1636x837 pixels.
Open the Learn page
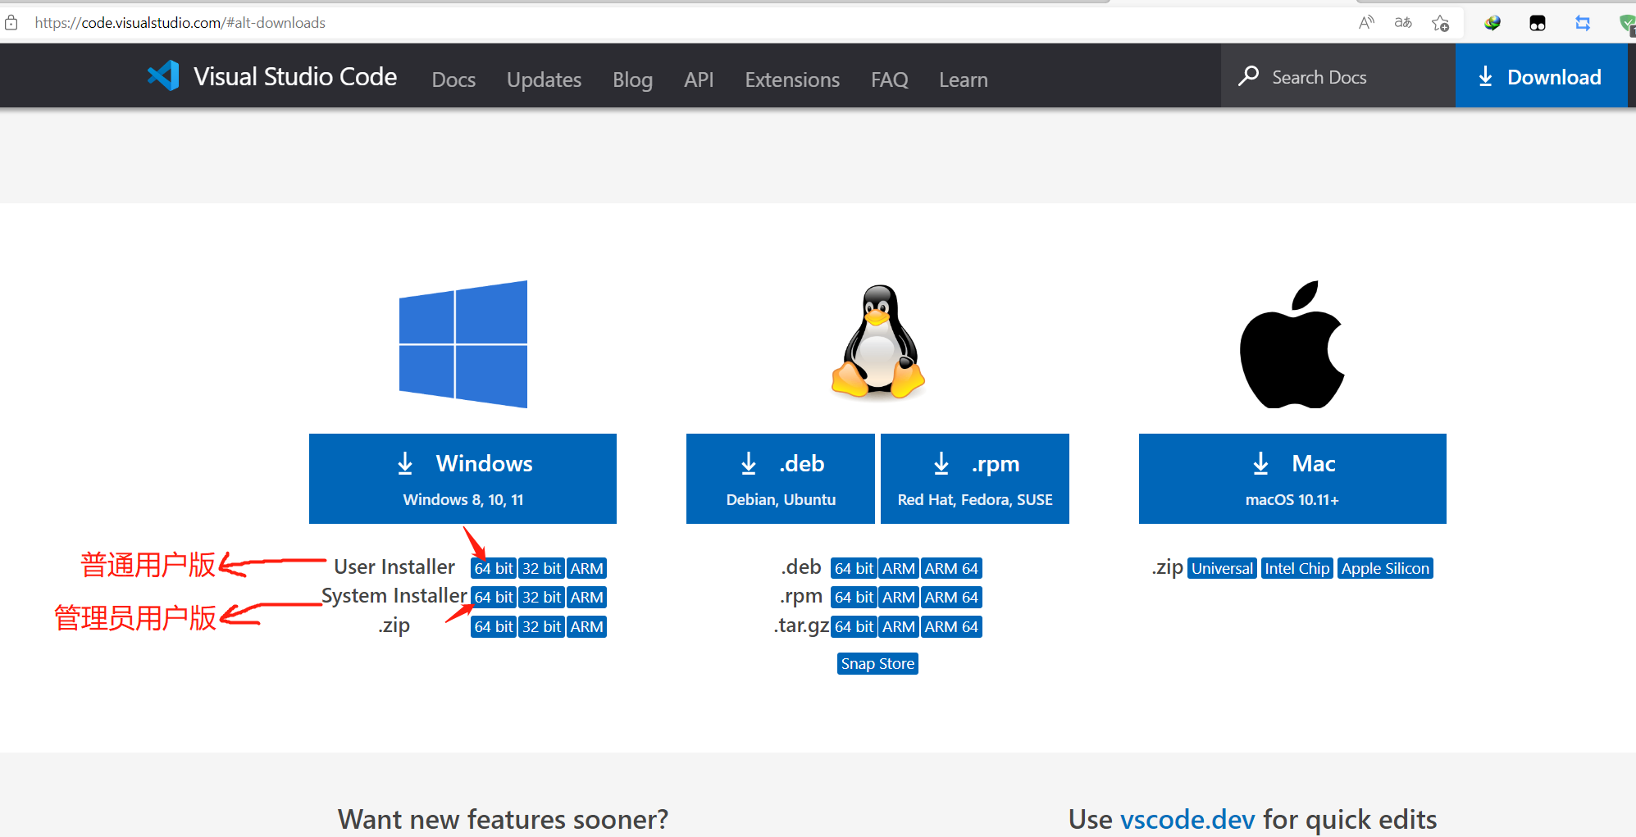click(963, 80)
